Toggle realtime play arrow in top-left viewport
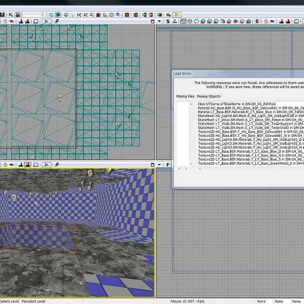The height and width of the screenshot is (304, 304). [x=47, y=21]
